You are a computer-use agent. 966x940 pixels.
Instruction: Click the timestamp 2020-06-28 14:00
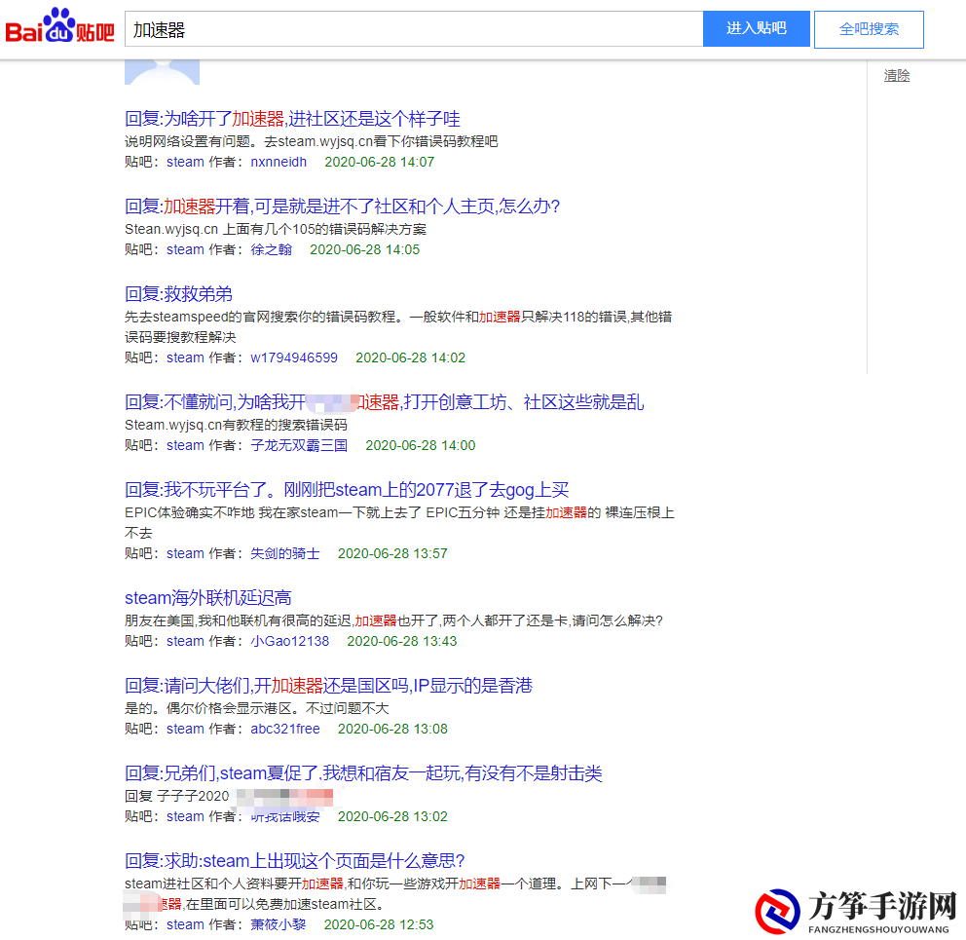tap(420, 446)
